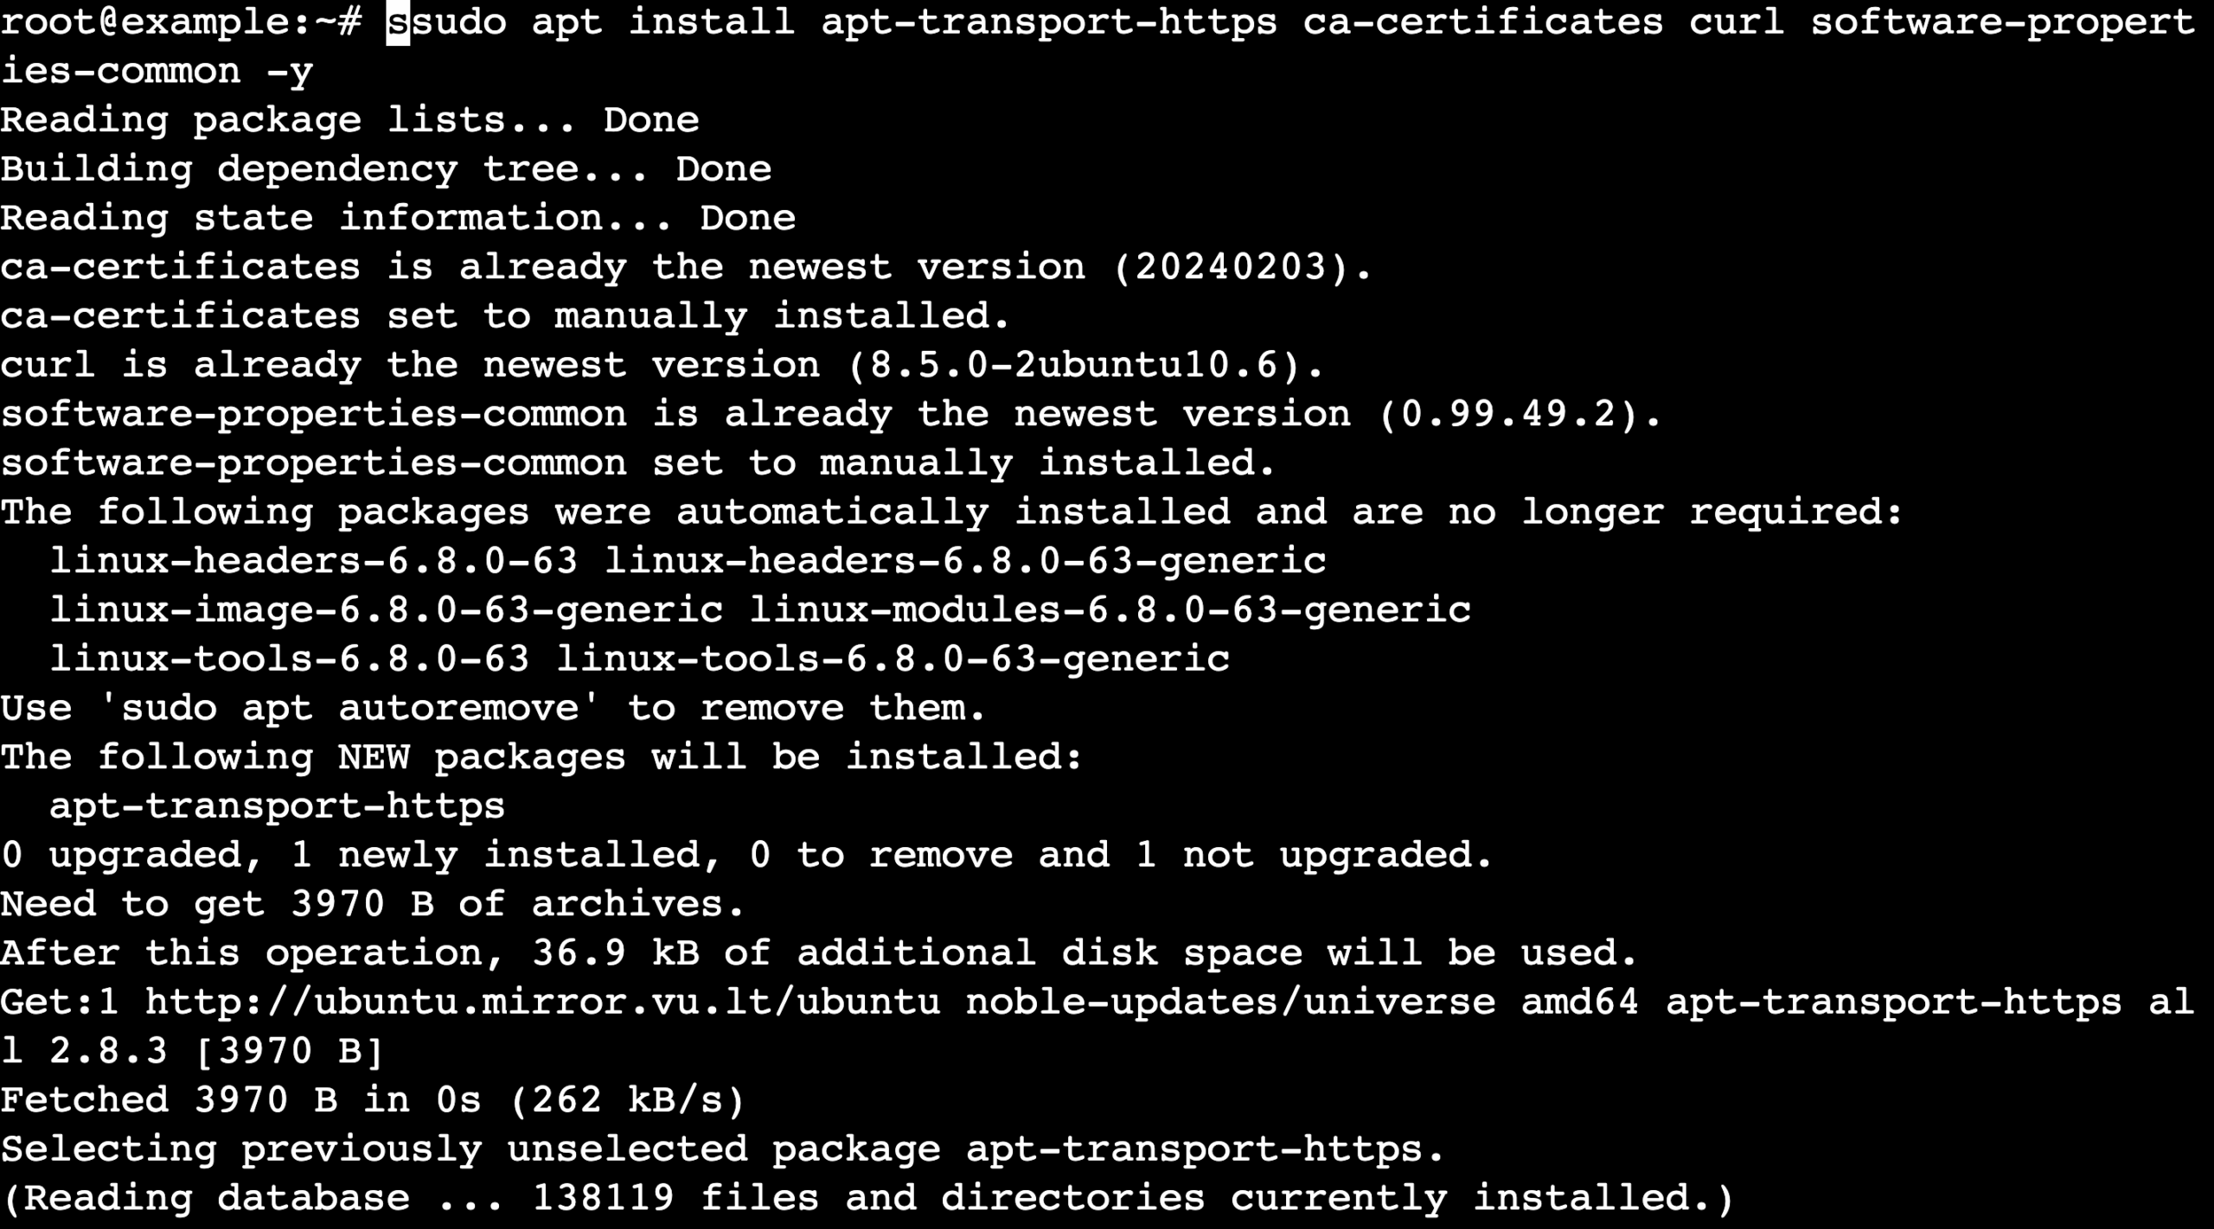This screenshot has height=1229, width=2214.
Task: Click apt-transport-https under the NEW packages line
Action: (277, 806)
